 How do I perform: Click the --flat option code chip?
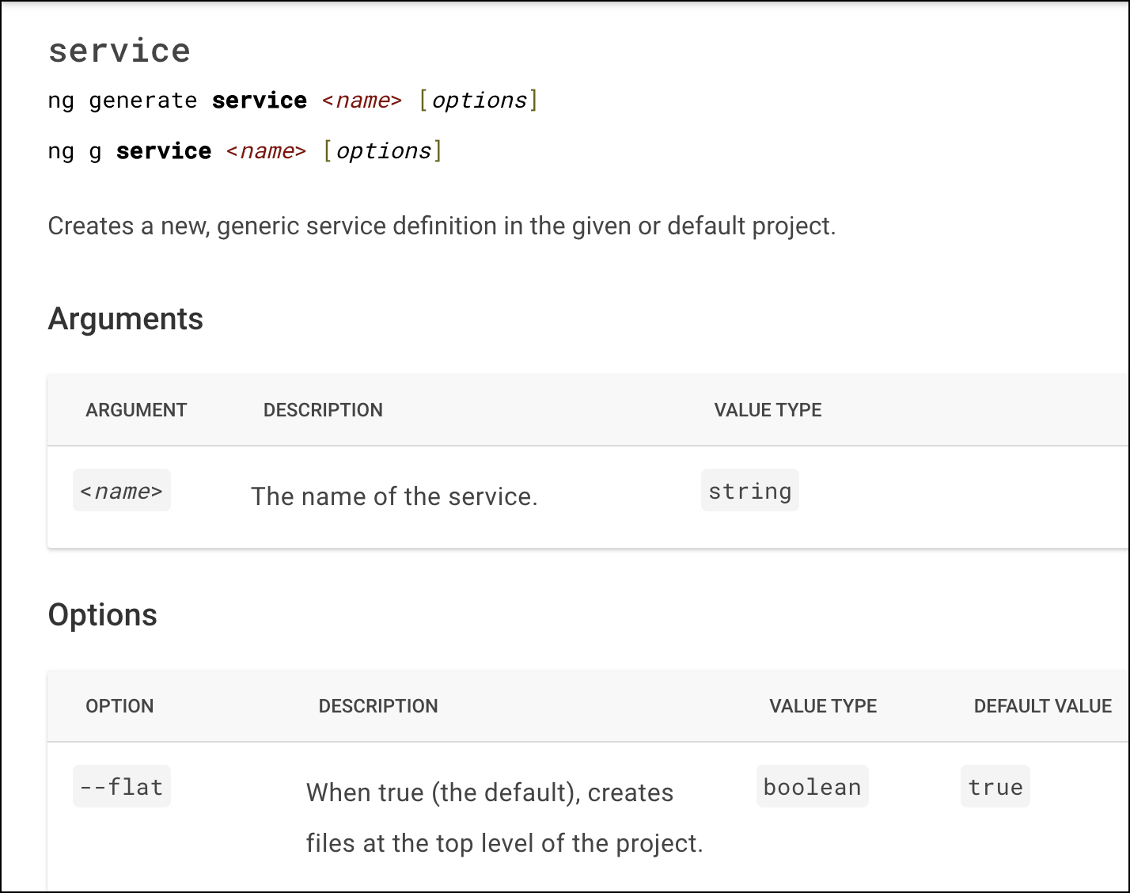[122, 788]
